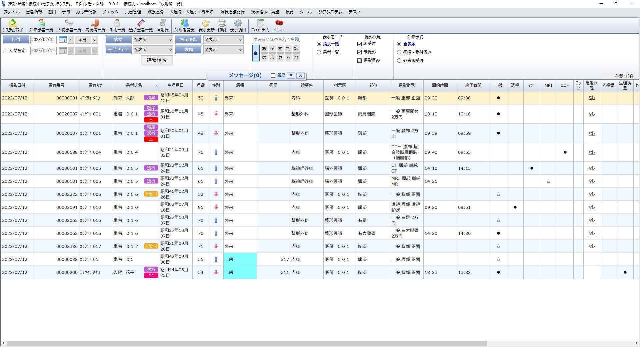Enable the 期間指定 checkbox
The image size is (640, 347).
pyautogui.click(x=5, y=51)
